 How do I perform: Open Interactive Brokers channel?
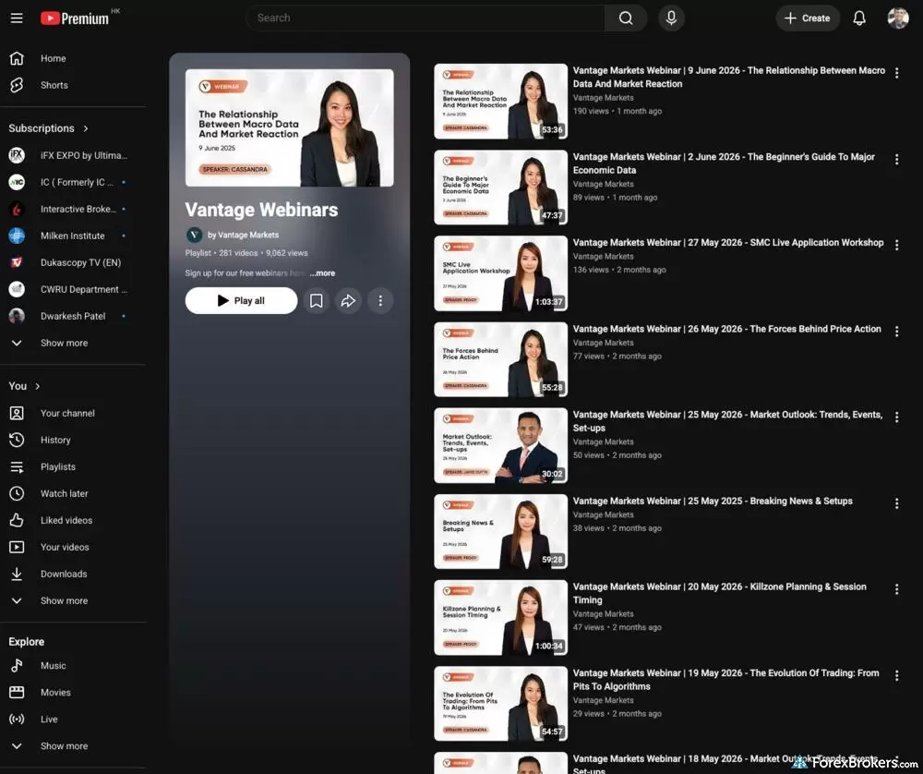(73, 209)
